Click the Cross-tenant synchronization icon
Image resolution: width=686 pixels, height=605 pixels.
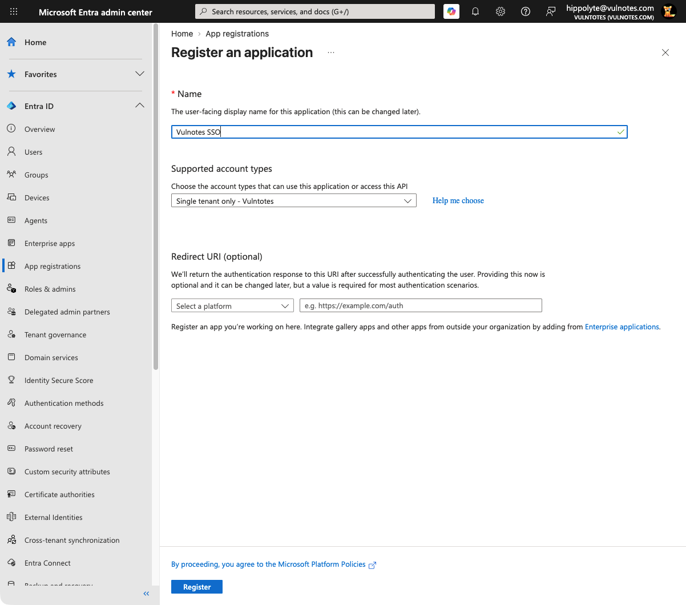pyautogui.click(x=11, y=539)
